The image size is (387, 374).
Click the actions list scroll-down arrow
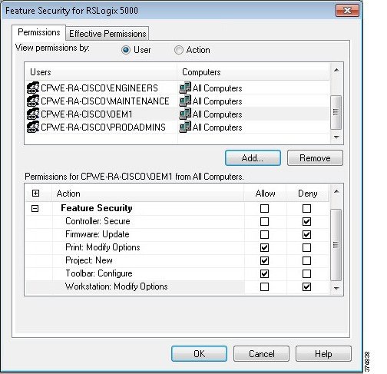point(336,289)
